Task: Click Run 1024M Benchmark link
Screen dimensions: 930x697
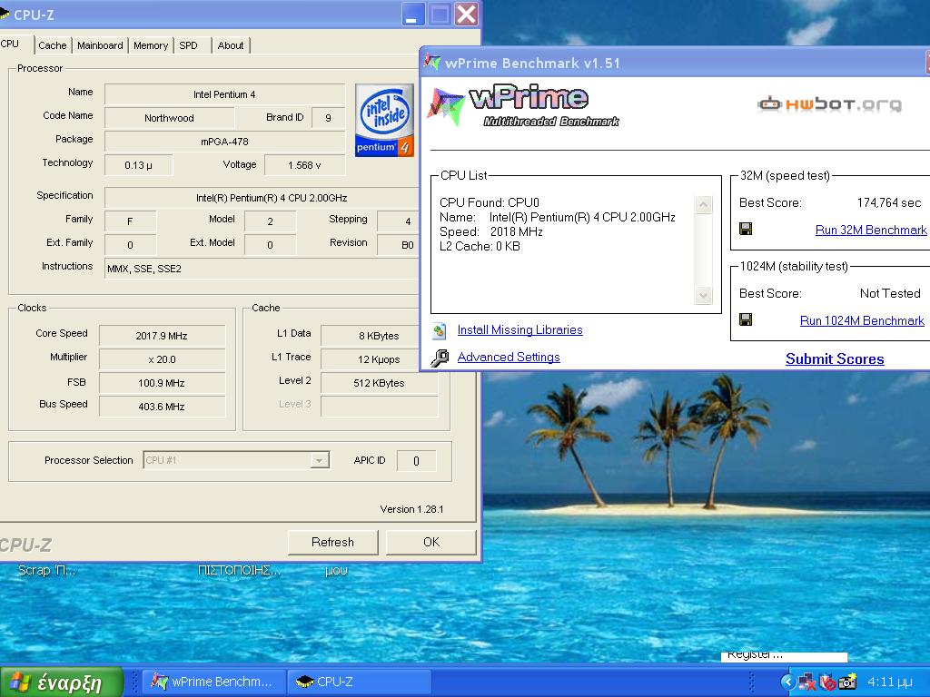Action: [x=862, y=320]
